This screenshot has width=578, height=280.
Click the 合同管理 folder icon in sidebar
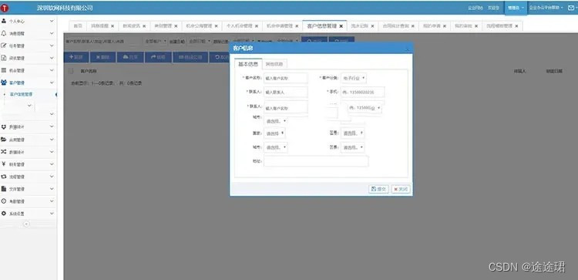point(4,140)
